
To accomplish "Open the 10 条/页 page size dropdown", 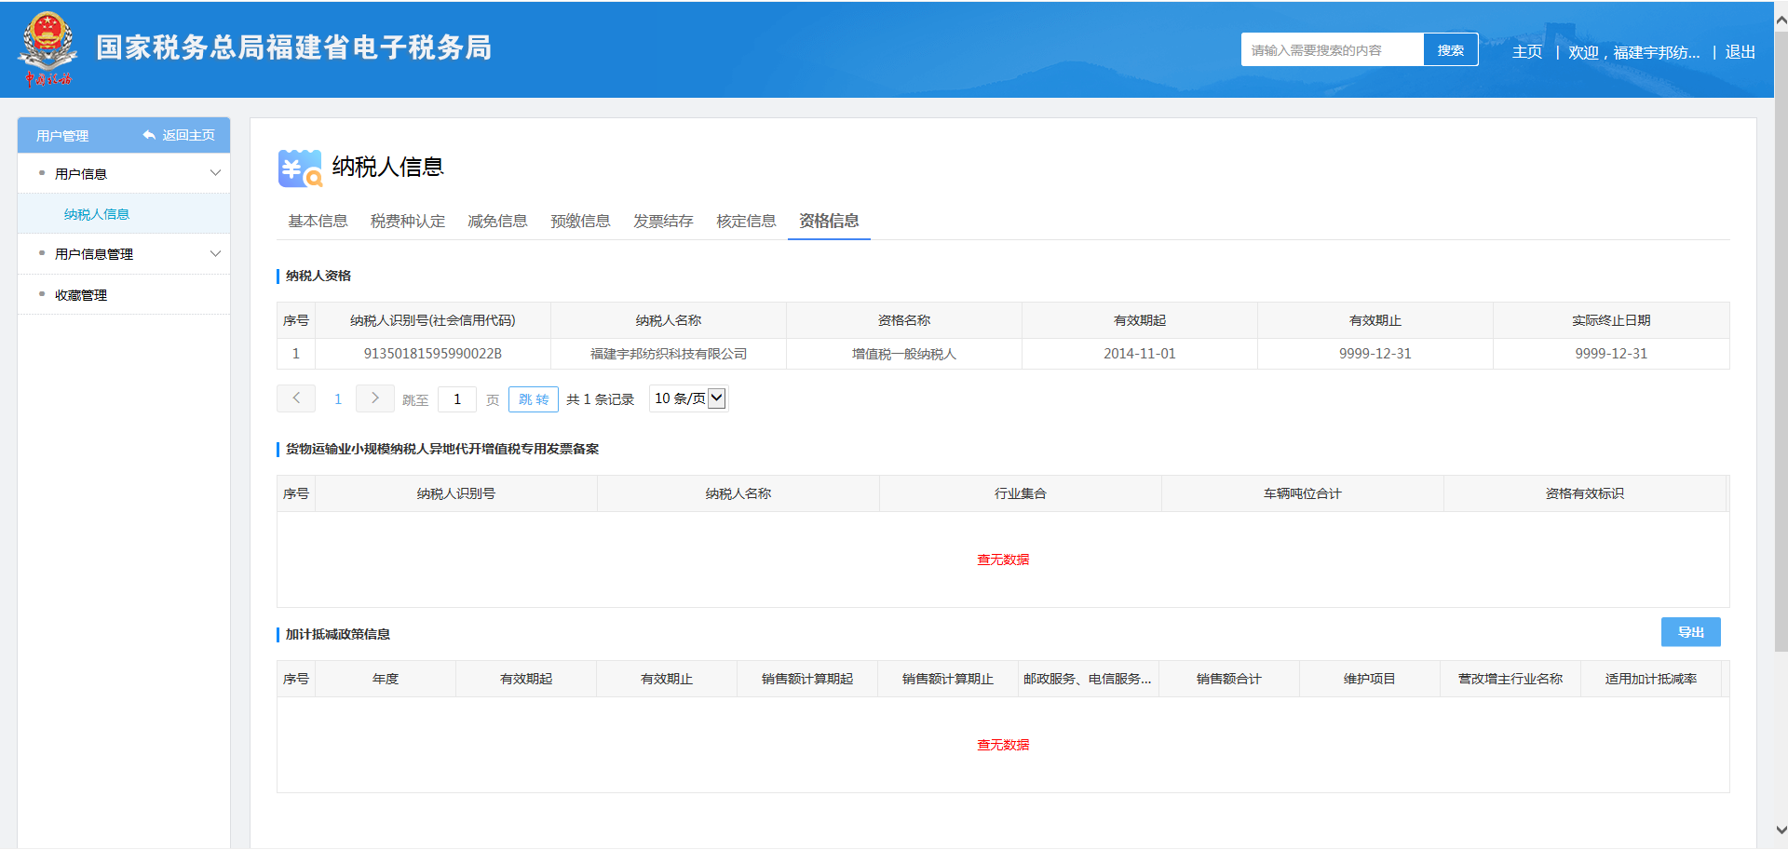I will click(689, 398).
